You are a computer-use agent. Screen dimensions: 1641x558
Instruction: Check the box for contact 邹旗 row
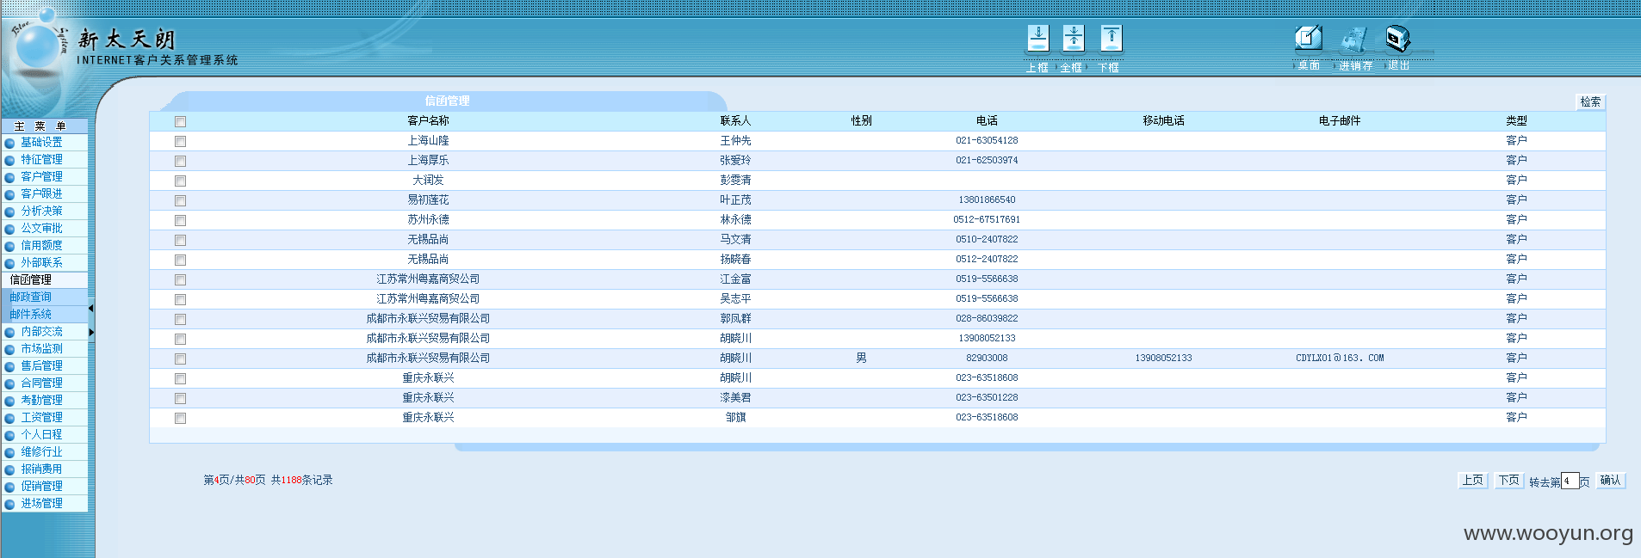point(180,418)
